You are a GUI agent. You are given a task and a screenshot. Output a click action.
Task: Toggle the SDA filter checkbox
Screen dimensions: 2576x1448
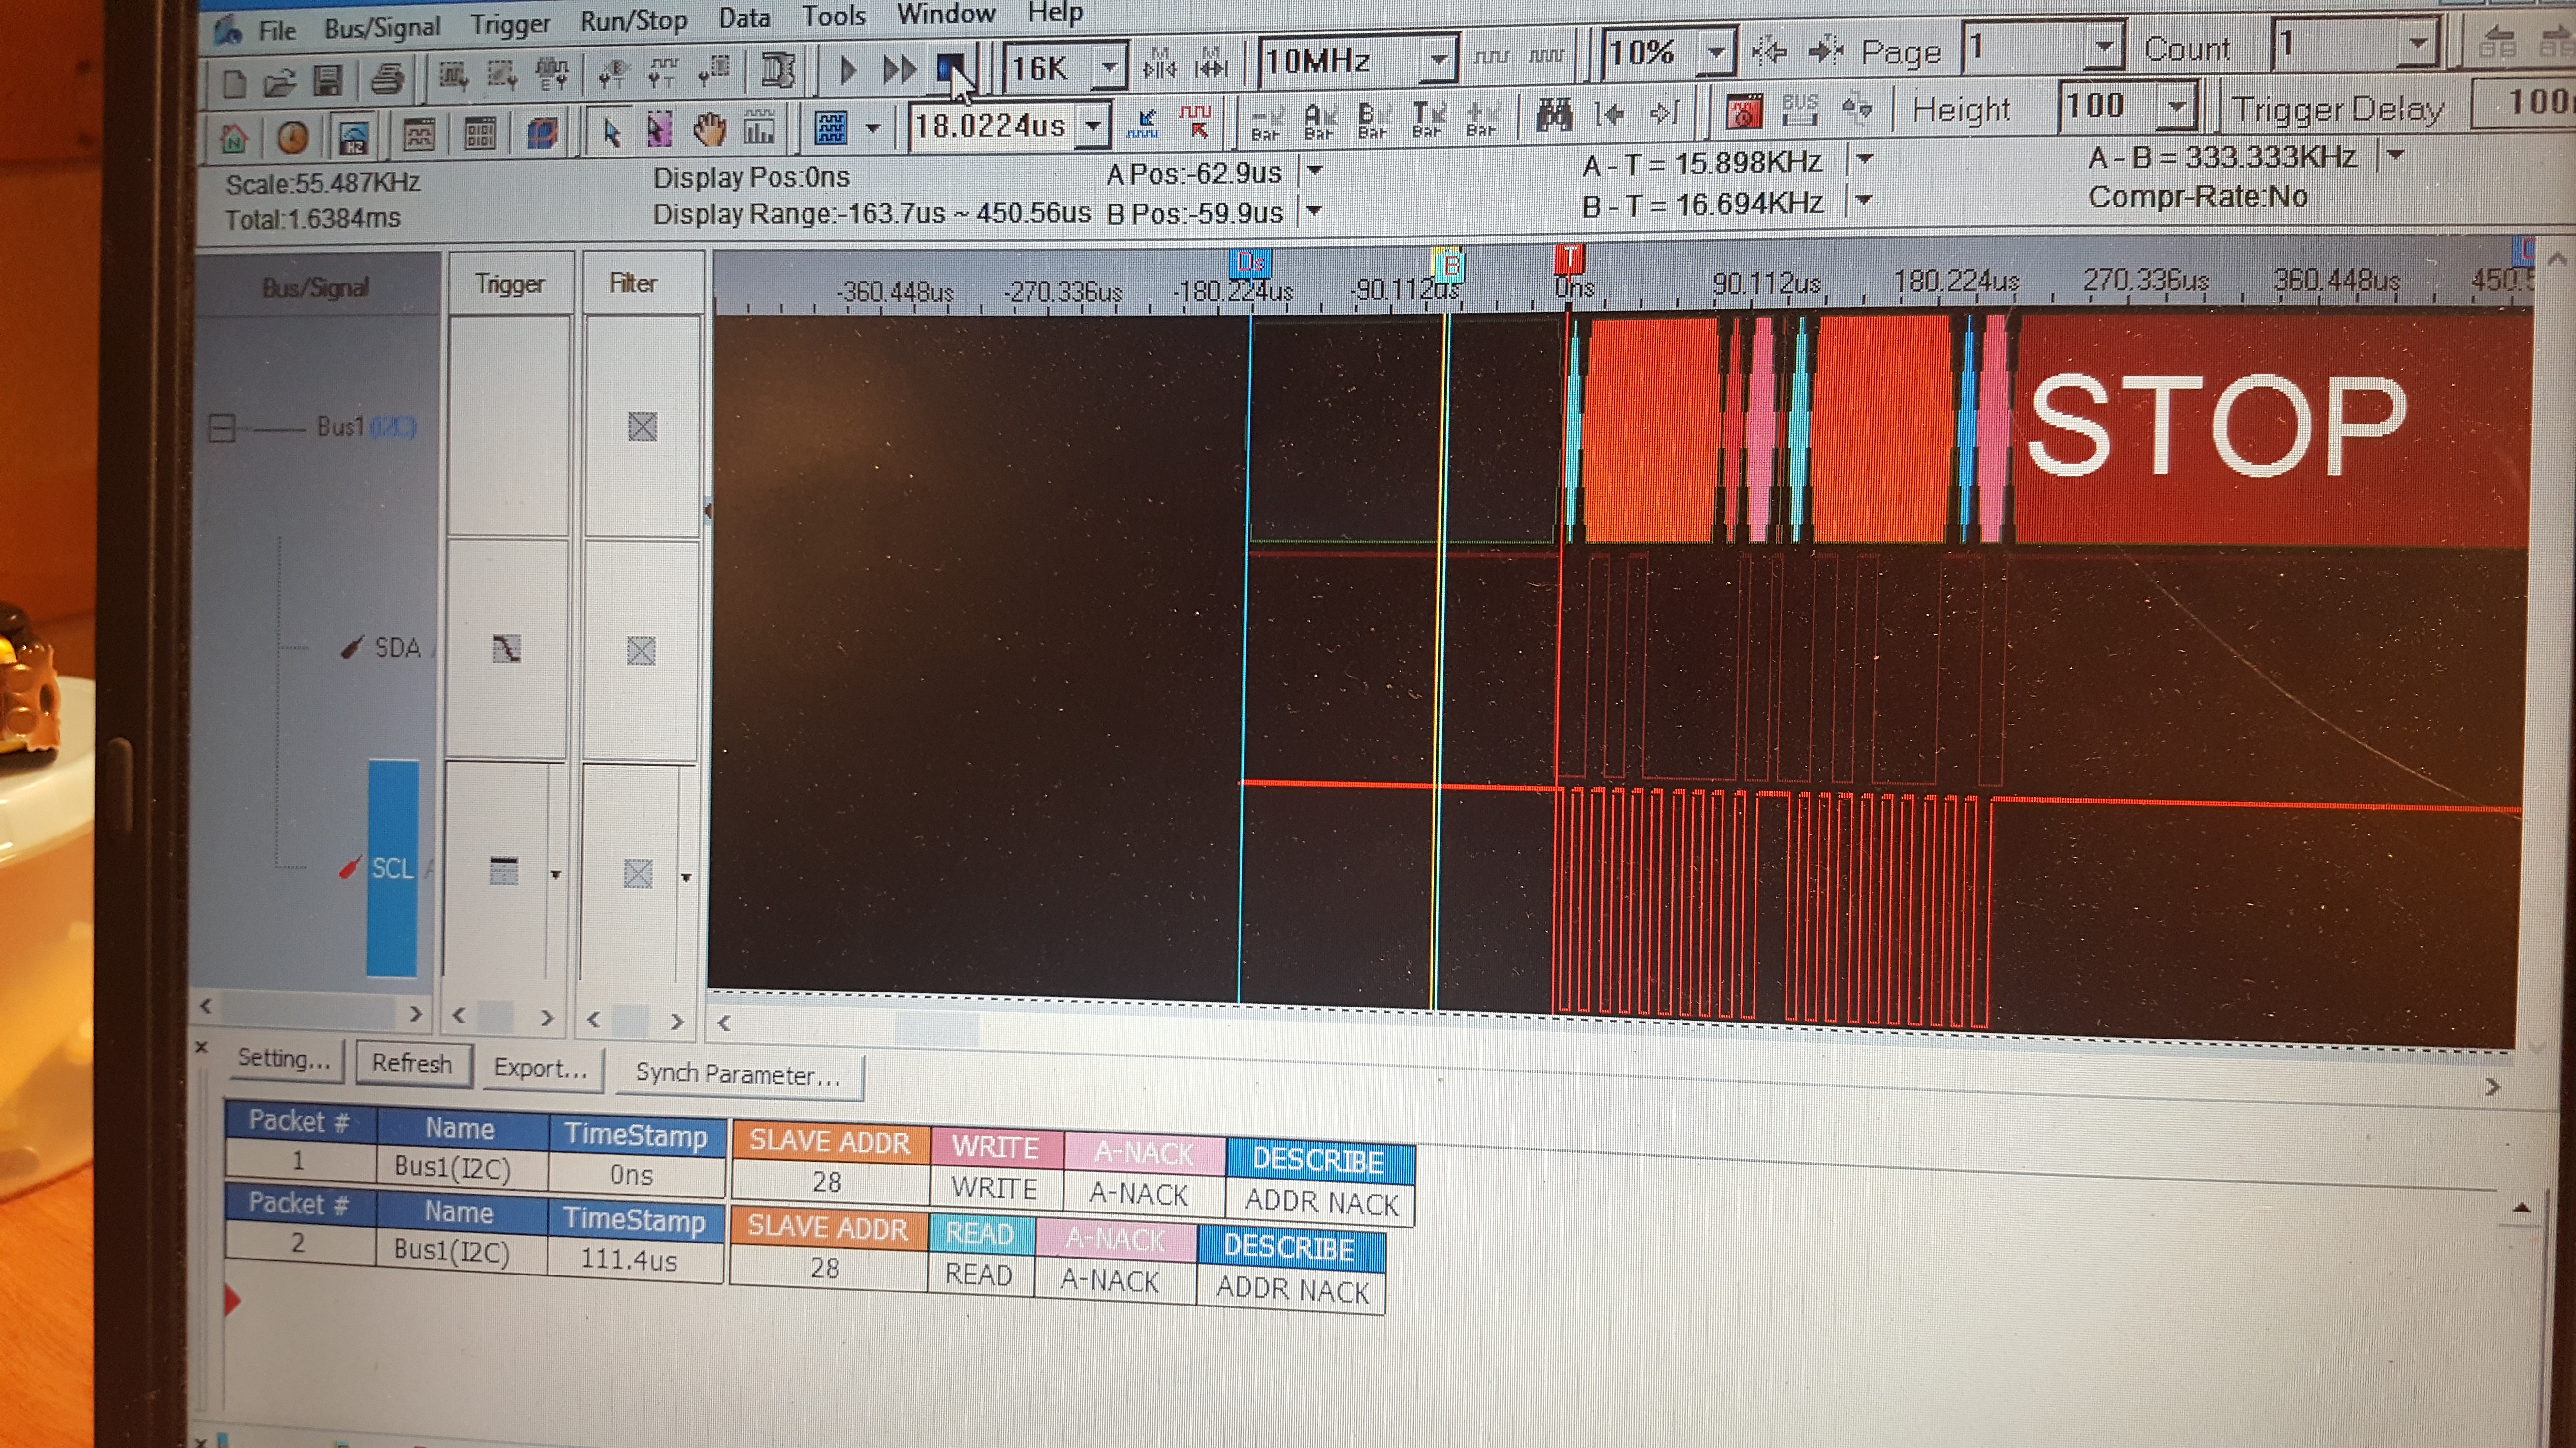640,651
